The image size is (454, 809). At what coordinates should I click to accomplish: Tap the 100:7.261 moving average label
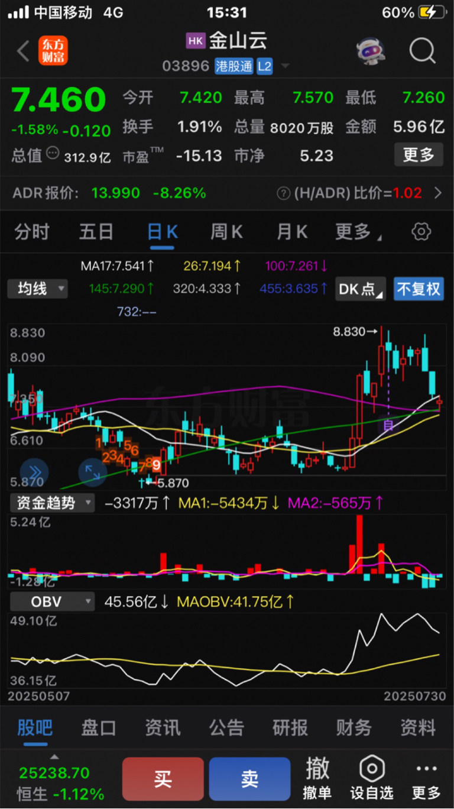297,267
